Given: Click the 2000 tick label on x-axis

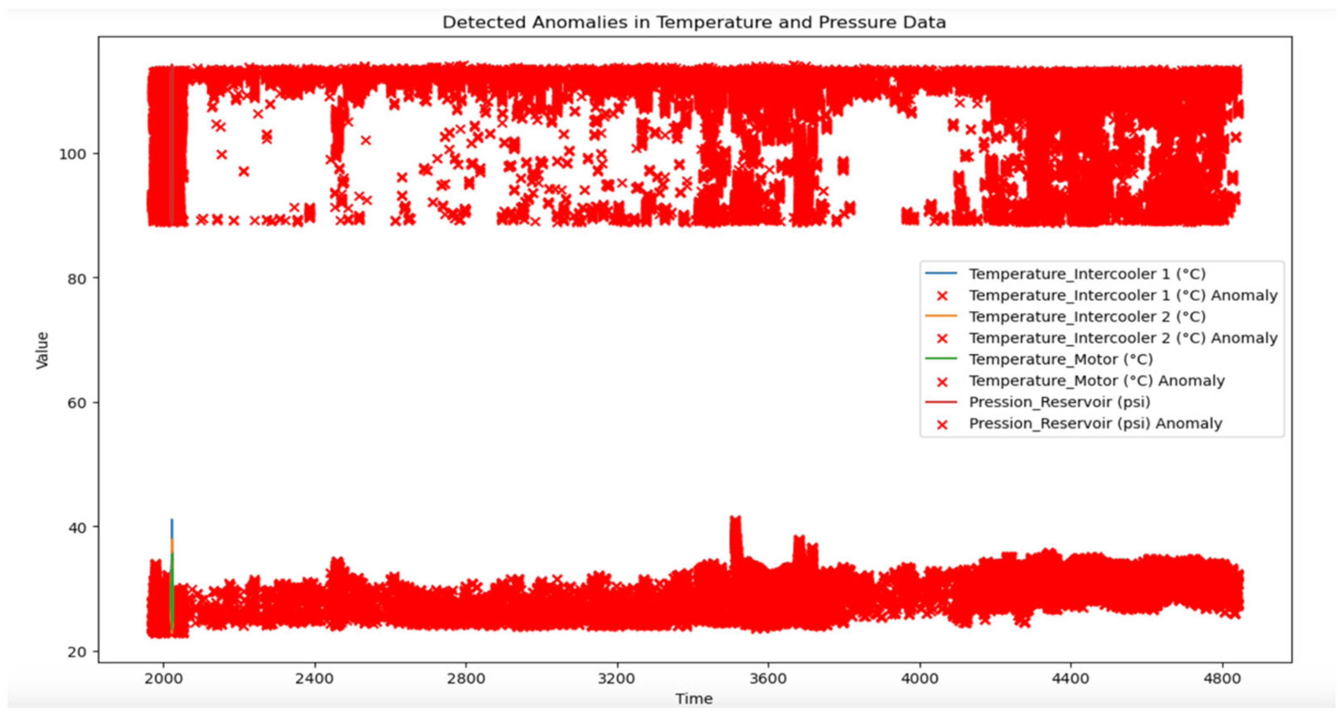Looking at the screenshot, I should (x=164, y=679).
